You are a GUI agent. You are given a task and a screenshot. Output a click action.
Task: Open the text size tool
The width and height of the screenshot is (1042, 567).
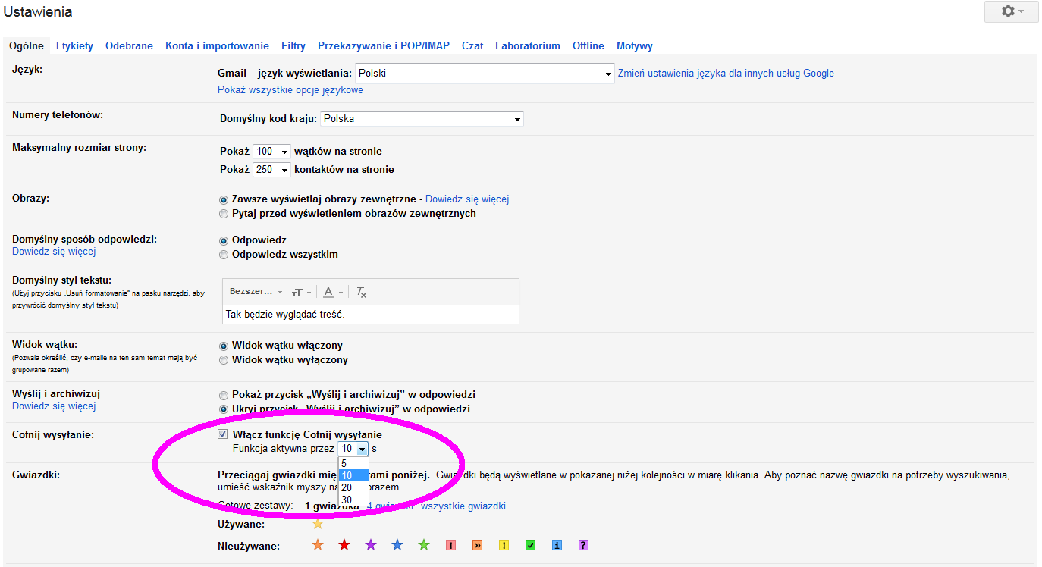(x=301, y=293)
